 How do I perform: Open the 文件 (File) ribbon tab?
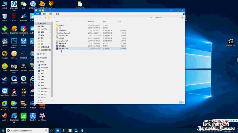click(38, 14)
